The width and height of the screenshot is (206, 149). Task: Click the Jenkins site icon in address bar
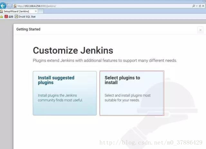15,6
